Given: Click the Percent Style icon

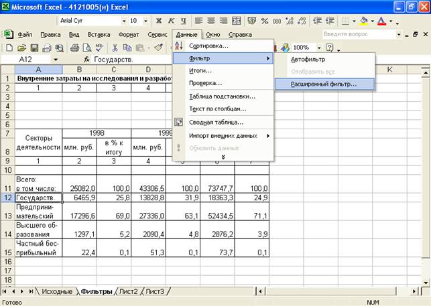Looking at the screenshot, I should [x=263, y=21].
